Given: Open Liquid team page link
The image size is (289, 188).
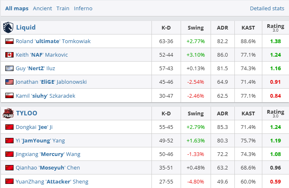Looking at the screenshot, I should pos(26,28).
